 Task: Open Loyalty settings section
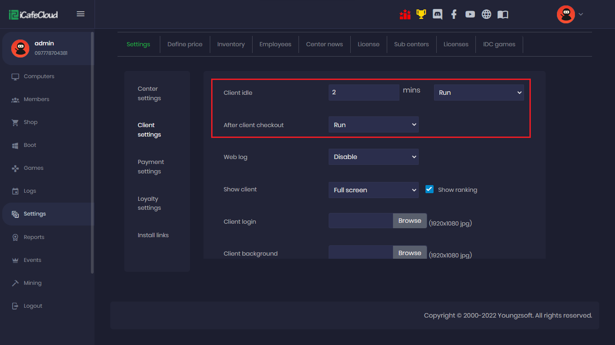(149, 203)
